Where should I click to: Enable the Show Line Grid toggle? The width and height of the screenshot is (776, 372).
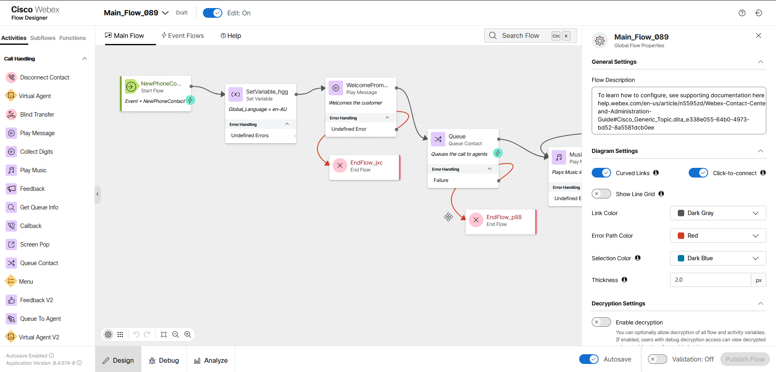click(x=601, y=194)
